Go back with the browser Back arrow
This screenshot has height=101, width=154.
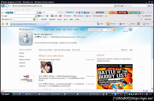click(3, 6)
